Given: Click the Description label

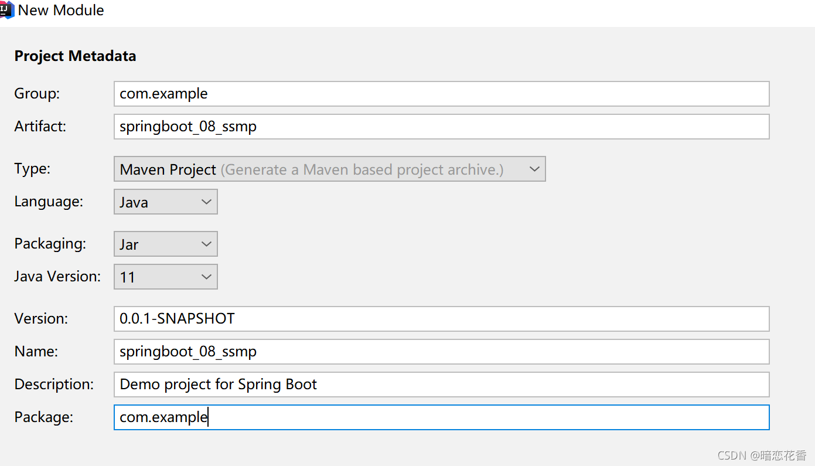Looking at the screenshot, I should click(54, 385).
